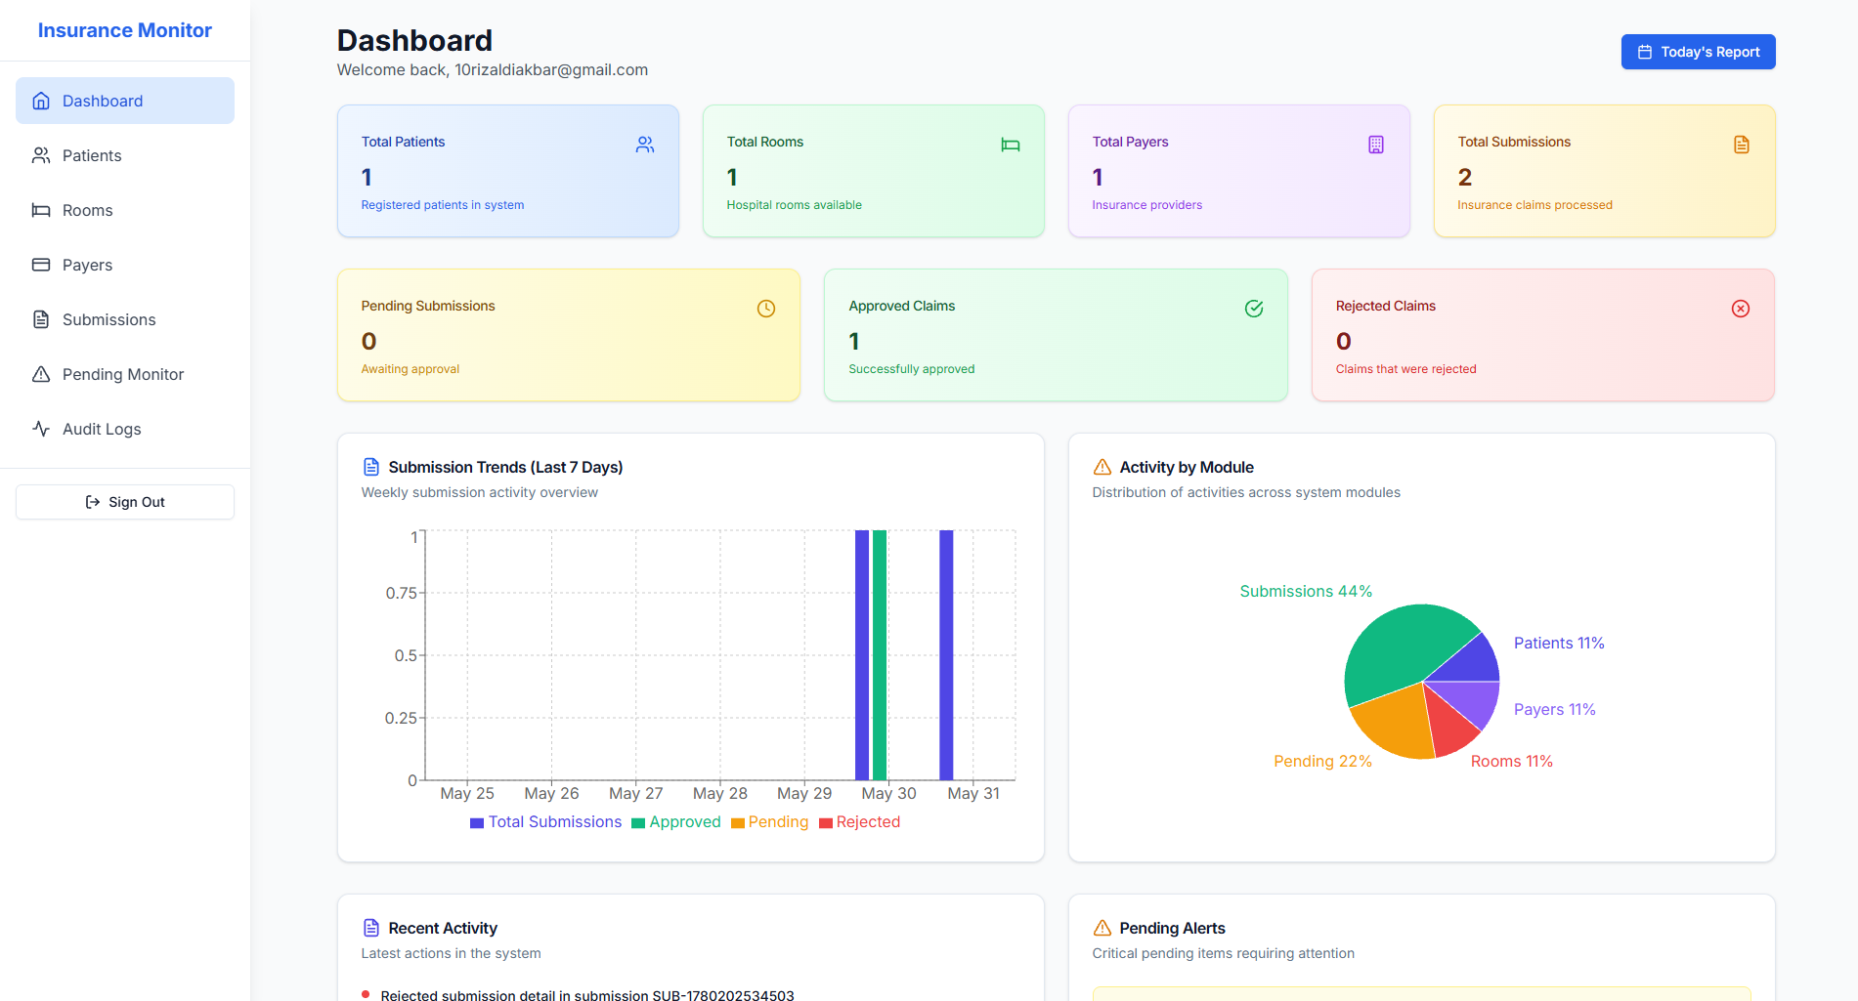1858x1001 pixels.
Task: Click the blue Patients pie slice
Action: pos(1473,664)
